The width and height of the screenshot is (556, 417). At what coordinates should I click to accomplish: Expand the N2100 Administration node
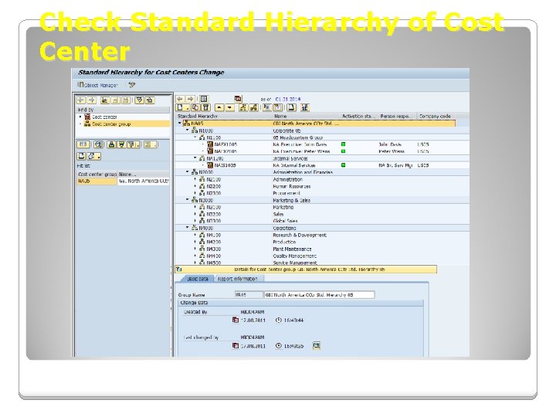coord(195,179)
